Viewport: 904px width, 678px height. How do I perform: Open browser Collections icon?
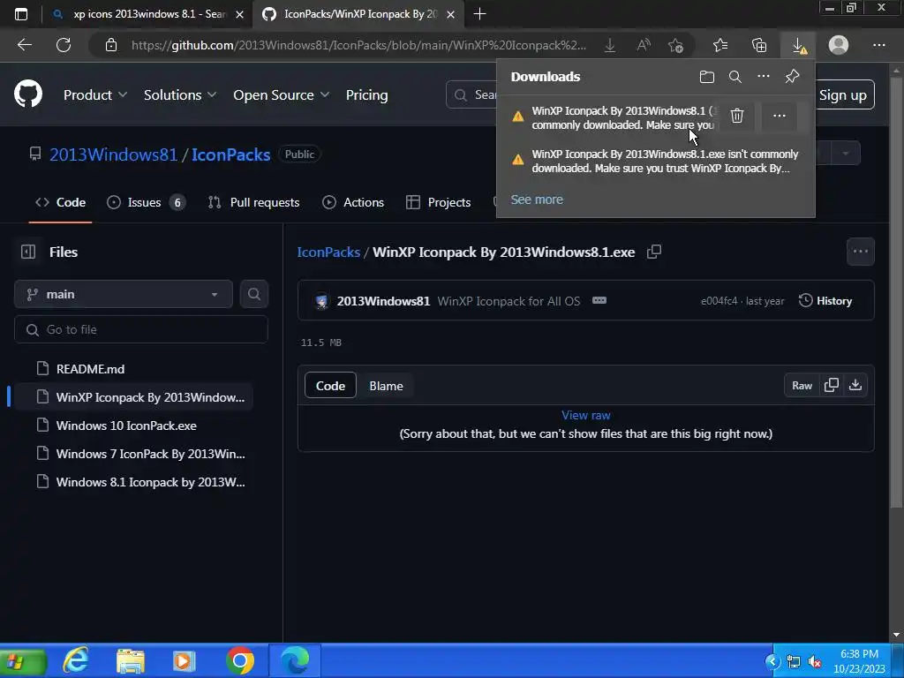(759, 45)
